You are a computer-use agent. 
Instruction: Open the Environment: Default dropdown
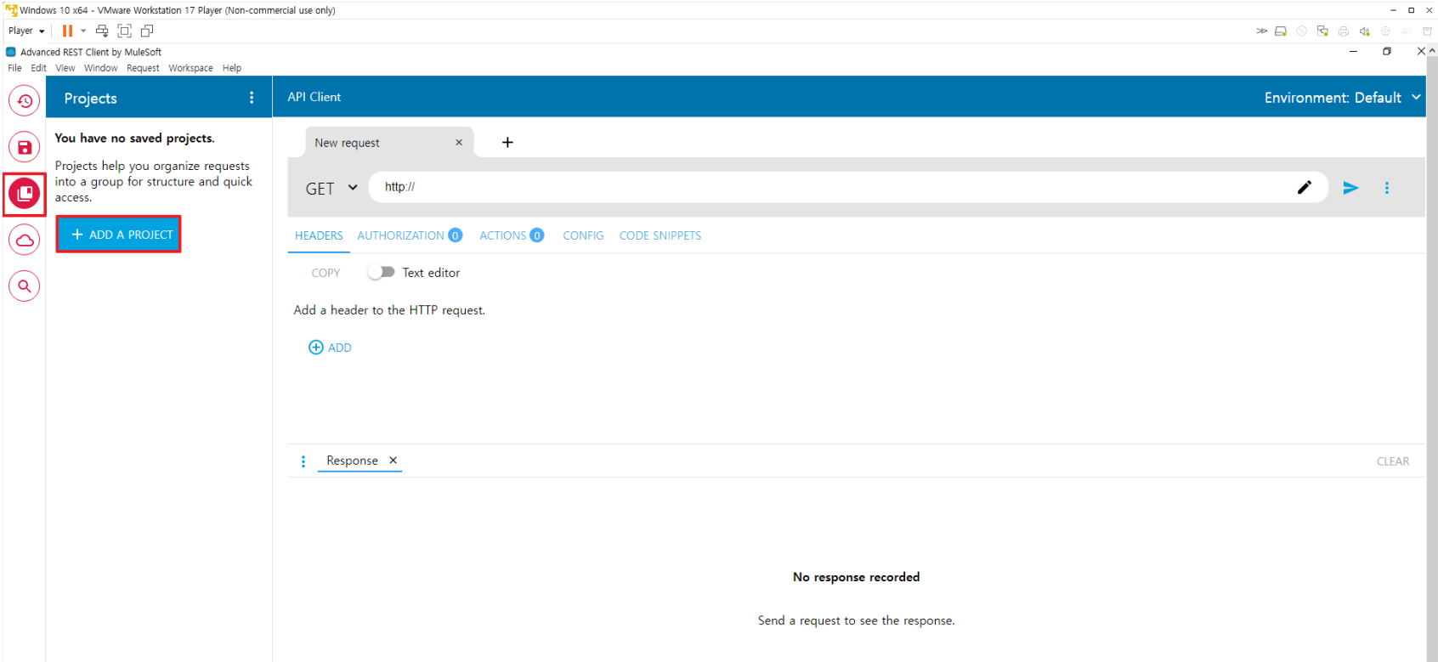click(1342, 98)
